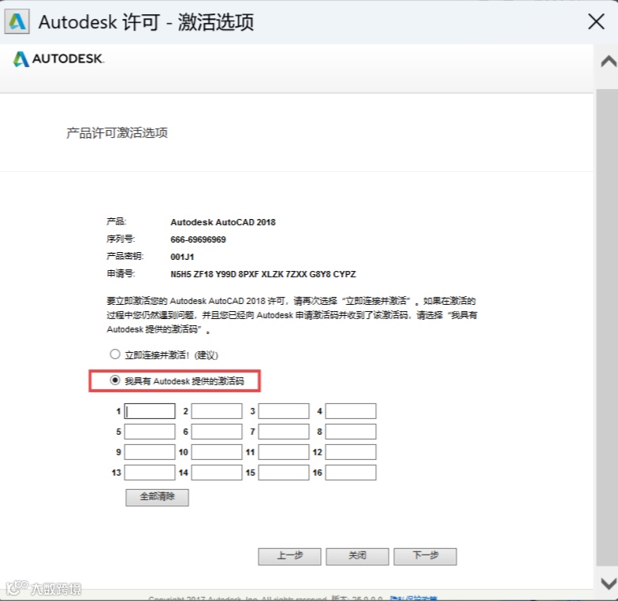Image resolution: width=618 pixels, height=601 pixels.
Task: Click activation code field 12
Action: pyautogui.click(x=351, y=452)
